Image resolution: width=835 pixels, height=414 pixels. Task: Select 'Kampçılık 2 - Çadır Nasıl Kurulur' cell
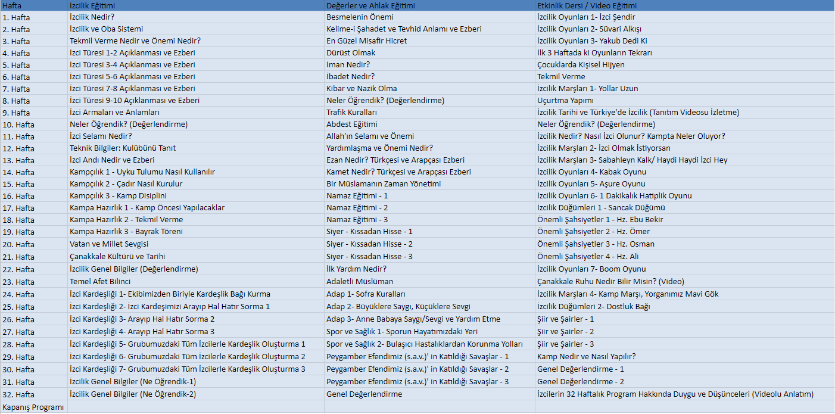tap(196, 184)
